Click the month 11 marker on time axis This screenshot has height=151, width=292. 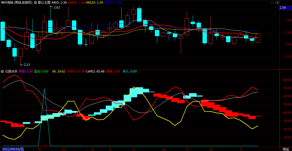click(40, 149)
